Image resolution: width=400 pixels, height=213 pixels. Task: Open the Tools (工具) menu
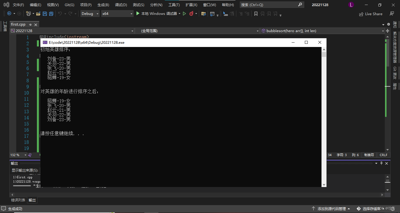(174, 5)
